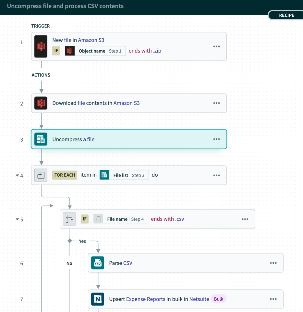The image size is (303, 312).
Task: Click the IF label on step 5
Action: (x=84, y=219)
